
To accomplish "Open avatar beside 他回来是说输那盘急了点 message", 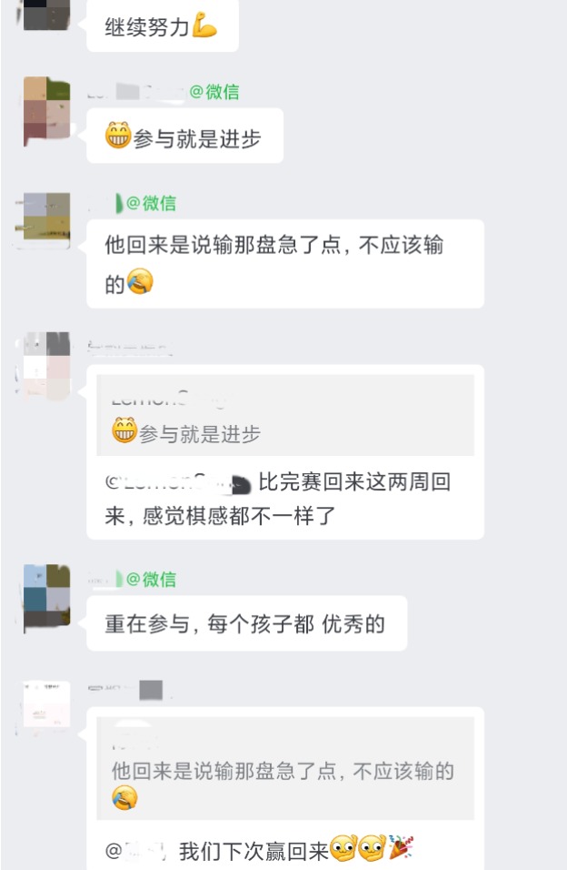I will click(46, 221).
